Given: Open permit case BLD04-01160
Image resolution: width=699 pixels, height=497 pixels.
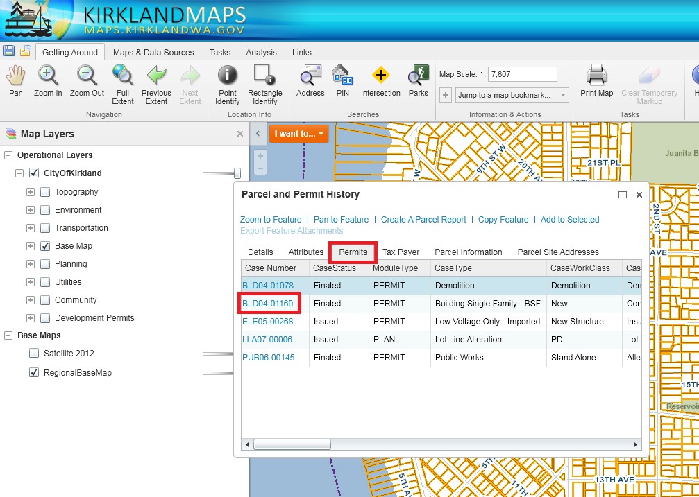Looking at the screenshot, I should tap(268, 304).
